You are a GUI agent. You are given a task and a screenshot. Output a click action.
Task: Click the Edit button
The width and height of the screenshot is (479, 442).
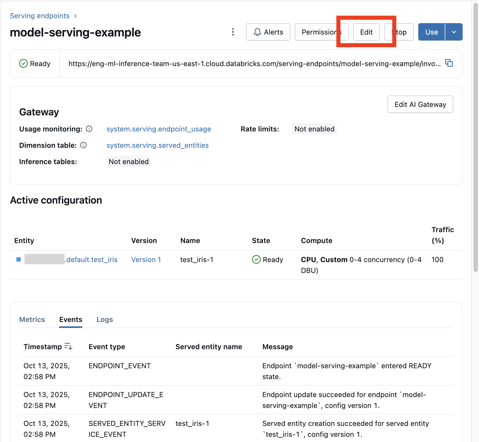(366, 32)
